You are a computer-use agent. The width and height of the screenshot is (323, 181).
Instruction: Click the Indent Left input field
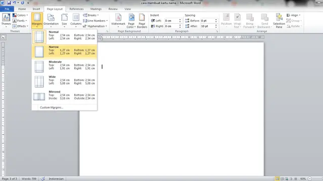pos(172,21)
